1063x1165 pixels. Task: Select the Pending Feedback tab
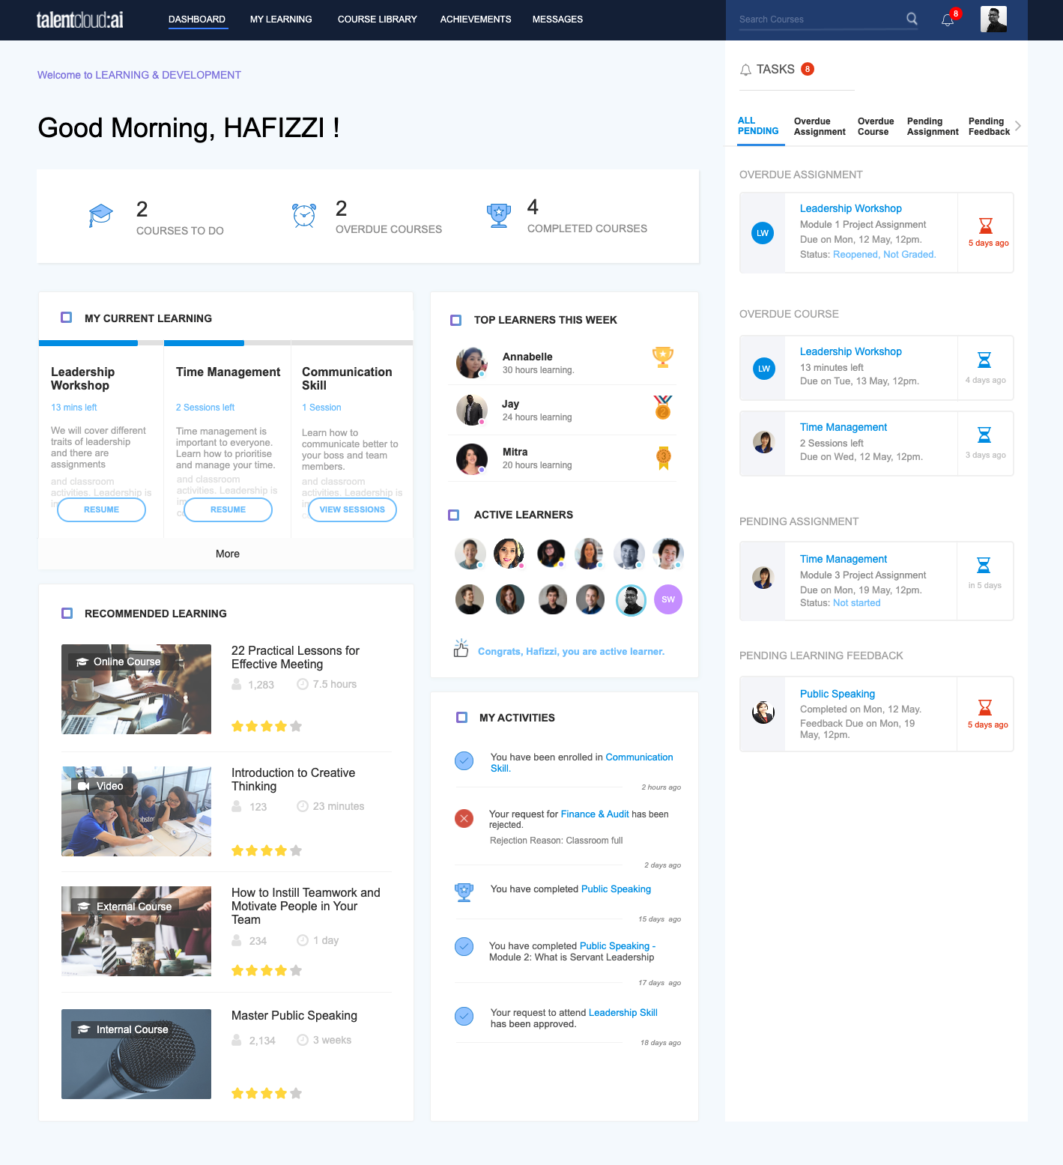point(989,127)
